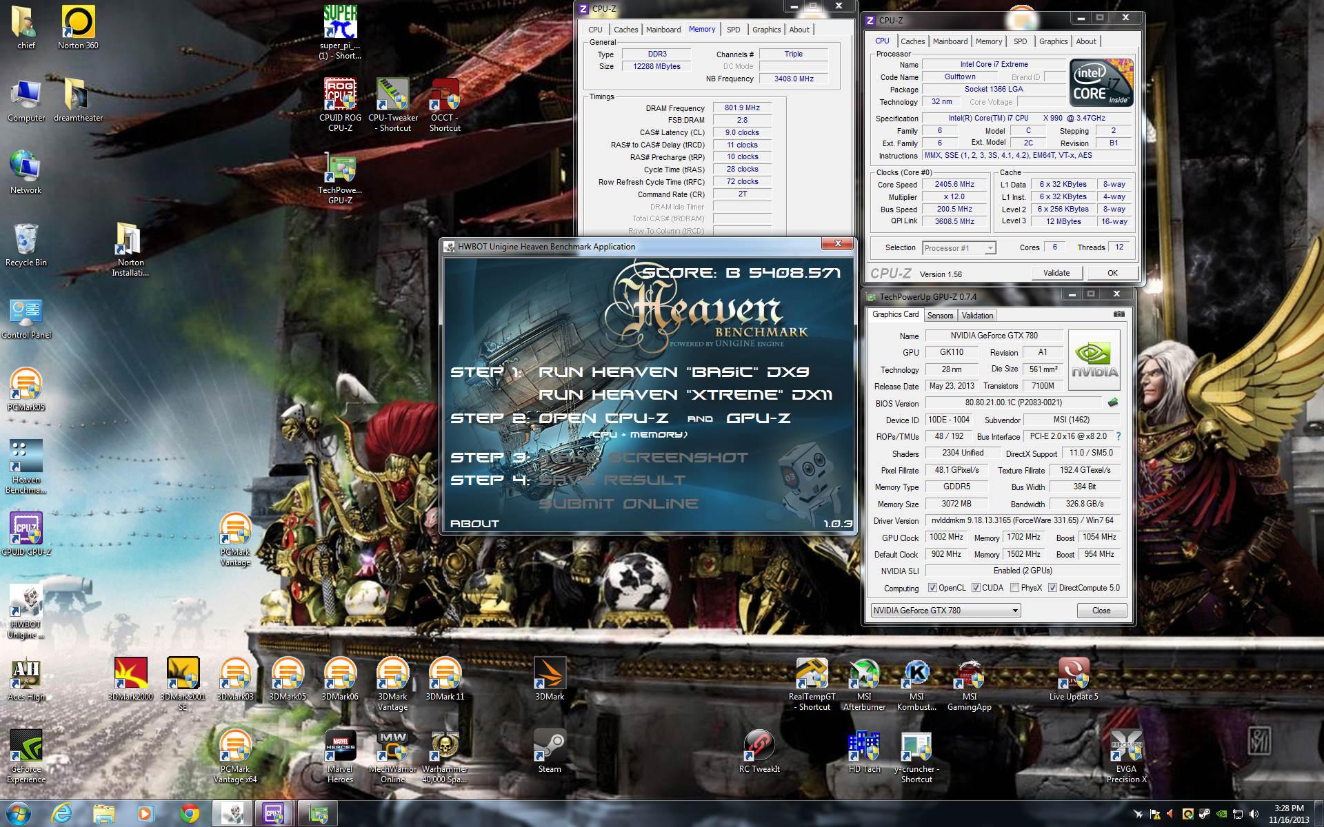Viewport: 1324px width, 827px height.
Task: Launch Warhammer 40,000 Space Marine shortcut
Action: pos(445,756)
